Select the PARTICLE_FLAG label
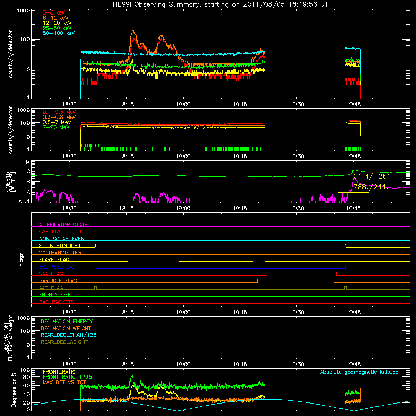Image resolution: width=416 pixels, height=416 pixels. point(58,280)
